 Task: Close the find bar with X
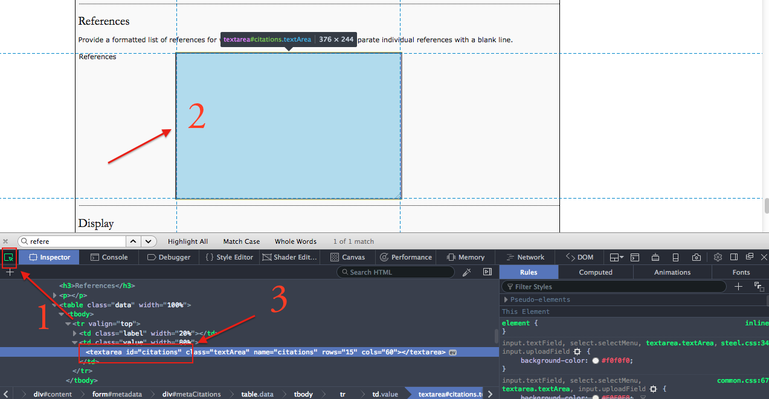[6, 241]
